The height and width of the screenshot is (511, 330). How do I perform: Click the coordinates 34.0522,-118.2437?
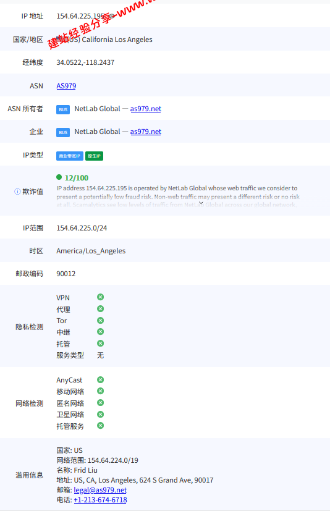pos(85,62)
